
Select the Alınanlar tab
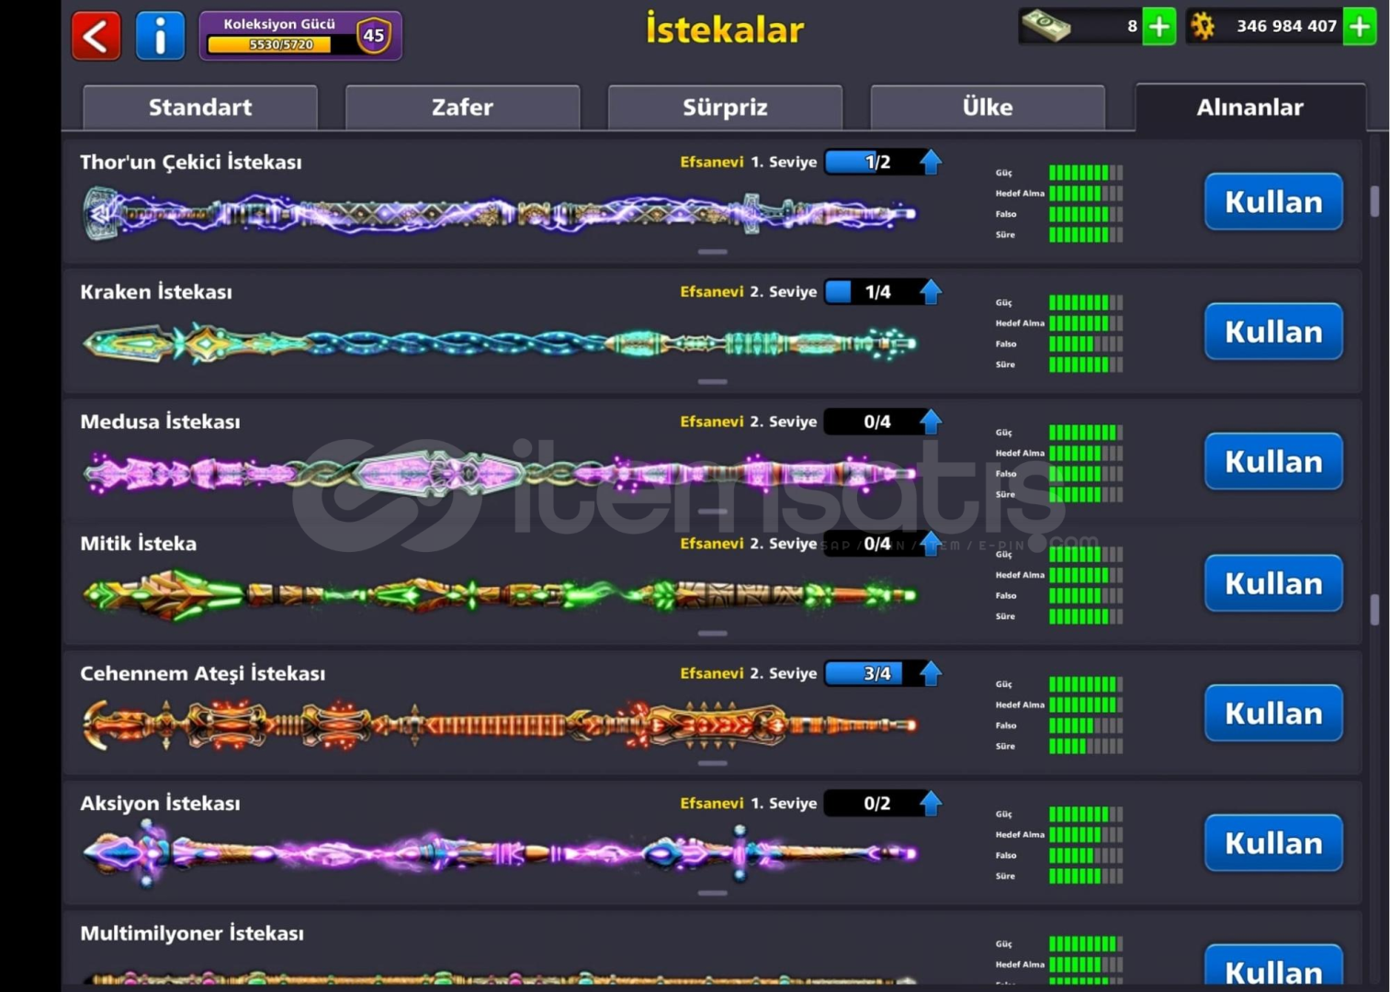(x=1250, y=107)
